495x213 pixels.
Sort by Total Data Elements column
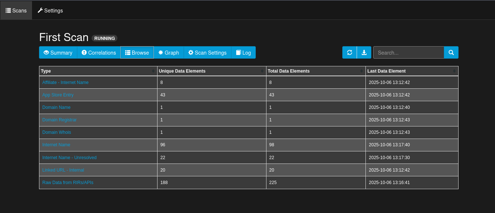(361, 71)
